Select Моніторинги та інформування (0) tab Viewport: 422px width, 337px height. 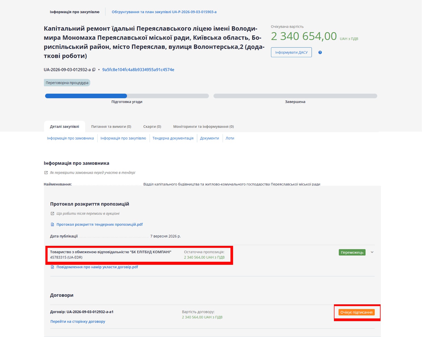pyautogui.click(x=203, y=126)
